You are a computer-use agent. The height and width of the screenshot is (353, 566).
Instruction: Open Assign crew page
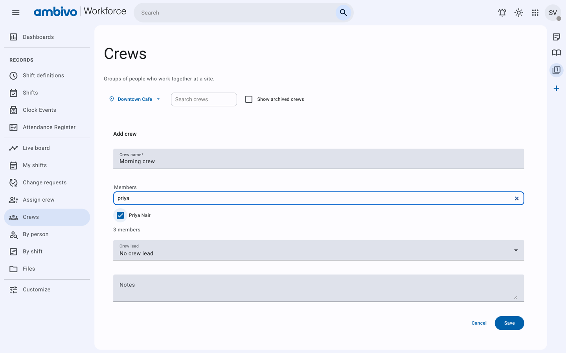pyautogui.click(x=47, y=200)
